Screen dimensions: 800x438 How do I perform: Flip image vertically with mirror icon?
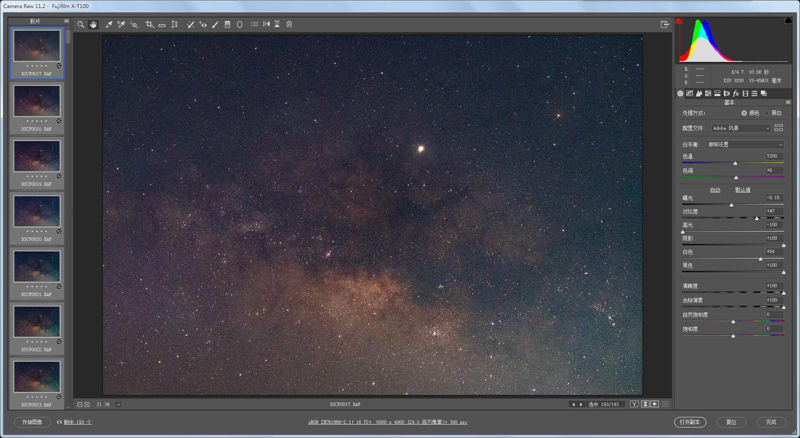point(277,24)
